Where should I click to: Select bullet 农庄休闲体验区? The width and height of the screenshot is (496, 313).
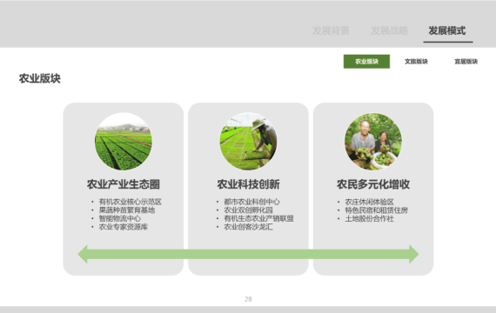[x=370, y=202]
